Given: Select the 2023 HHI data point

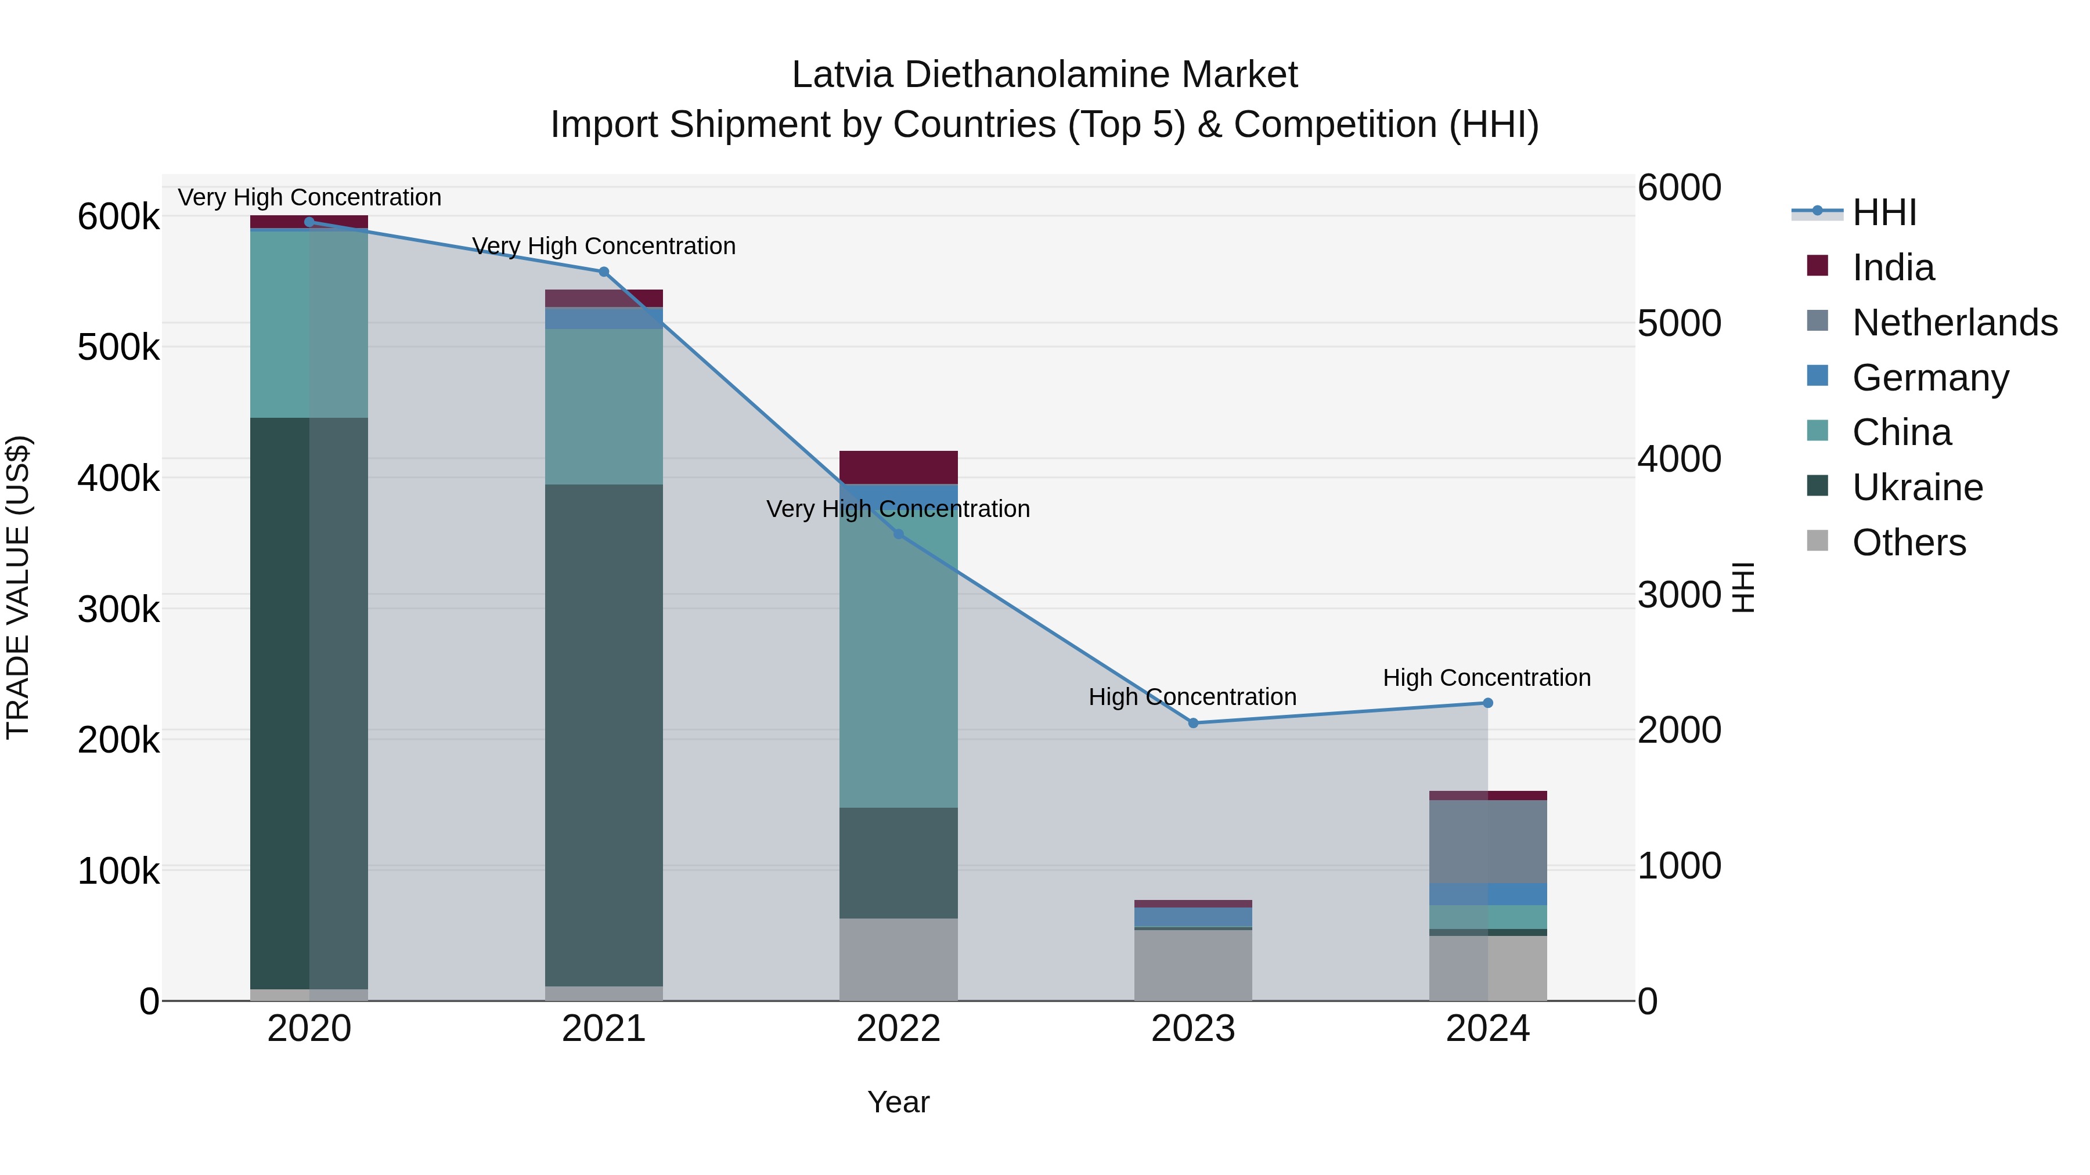Looking at the screenshot, I should (x=1192, y=724).
